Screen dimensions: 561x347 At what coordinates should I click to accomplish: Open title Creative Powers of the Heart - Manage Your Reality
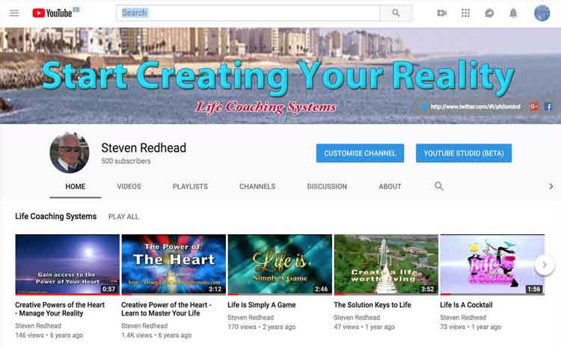click(60, 309)
